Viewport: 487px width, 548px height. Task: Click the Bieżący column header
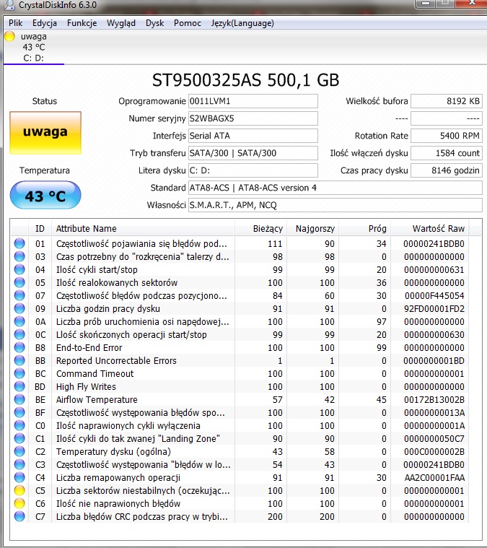click(261, 229)
